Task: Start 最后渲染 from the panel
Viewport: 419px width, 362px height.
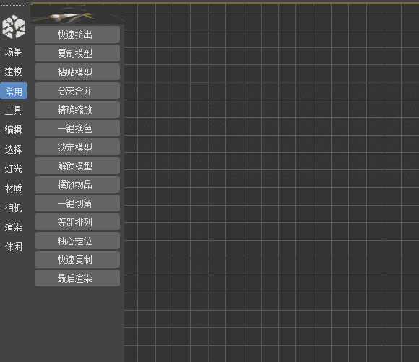Action: [77, 278]
